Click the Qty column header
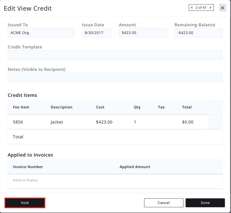 click(137, 107)
